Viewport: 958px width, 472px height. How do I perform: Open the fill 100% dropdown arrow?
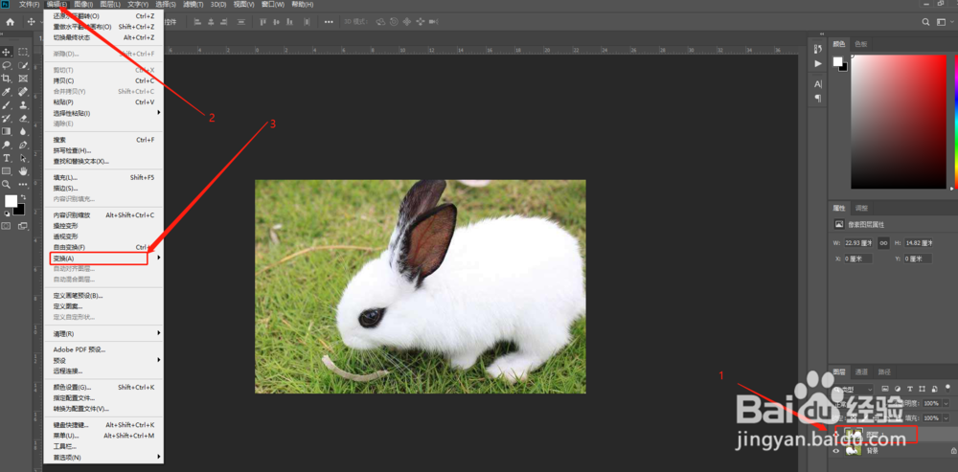click(x=947, y=418)
